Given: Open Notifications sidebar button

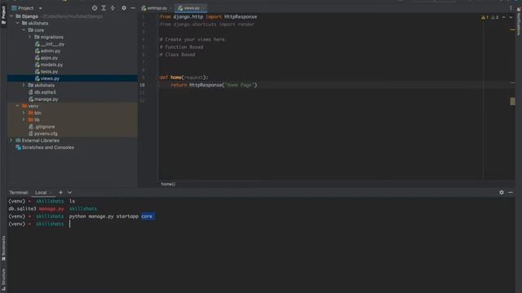Looking at the screenshot, I should 519,22.
